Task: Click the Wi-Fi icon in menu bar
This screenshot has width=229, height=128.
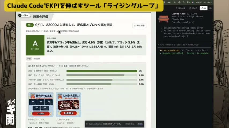Action: coord(175,2)
